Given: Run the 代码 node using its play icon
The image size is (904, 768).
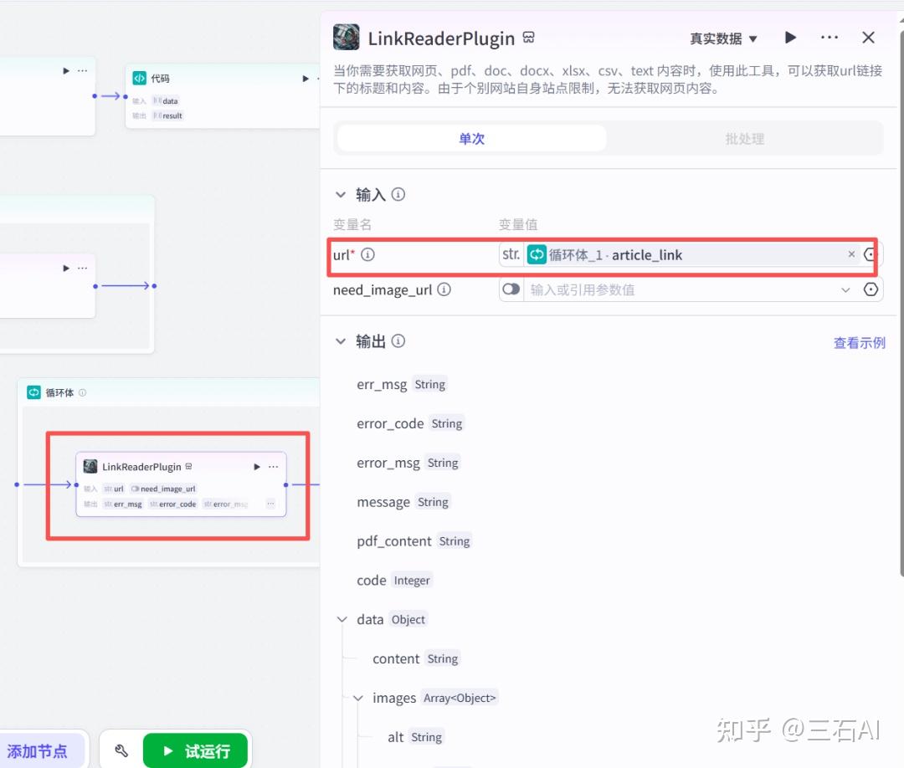Looking at the screenshot, I should pos(306,79).
